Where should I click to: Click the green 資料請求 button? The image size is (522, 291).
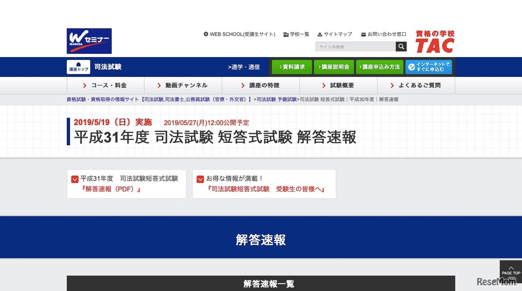tap(291, 67)
